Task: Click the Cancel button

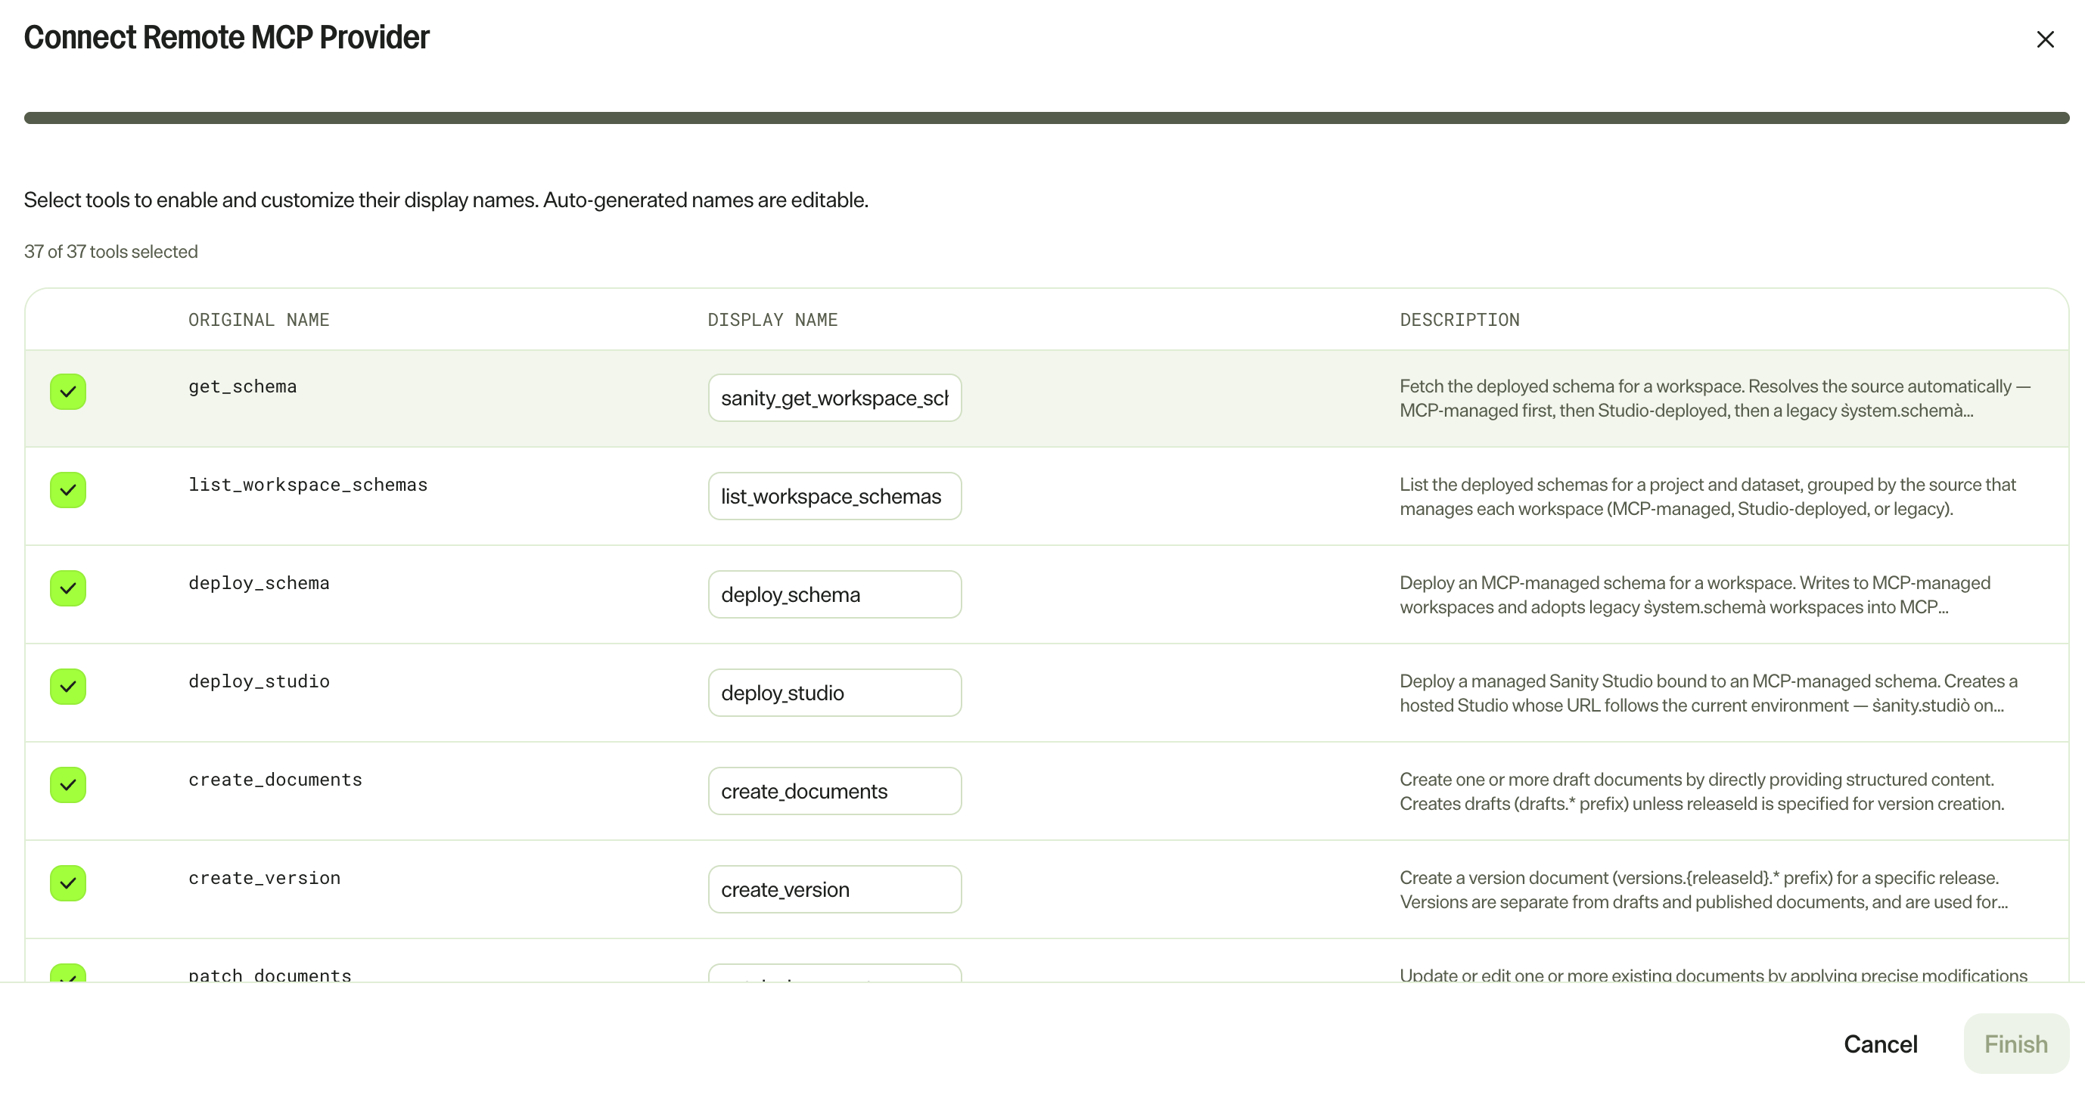Action: pyautogui.click(x=1880, y=1044)
